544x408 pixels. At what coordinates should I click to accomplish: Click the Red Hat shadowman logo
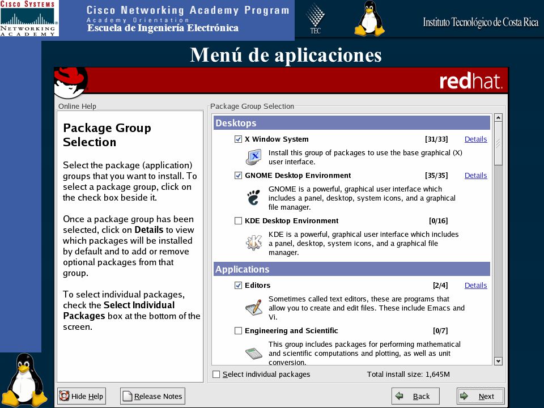click(x=71, y=83)
